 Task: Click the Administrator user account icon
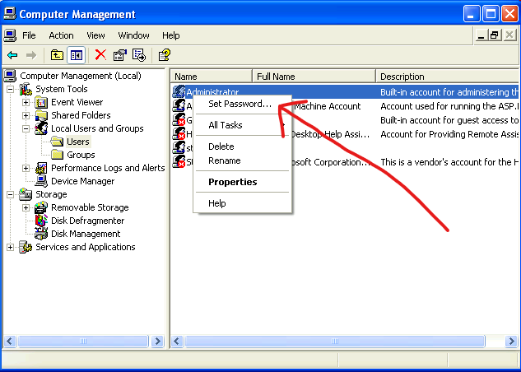click(x=179, y=91)
